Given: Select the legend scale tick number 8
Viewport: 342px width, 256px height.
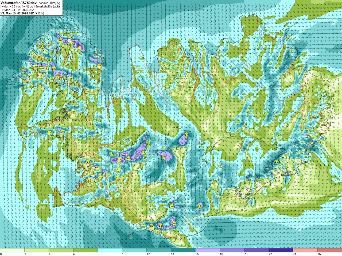Looking at the screenshot, I should tap(99, 254).
